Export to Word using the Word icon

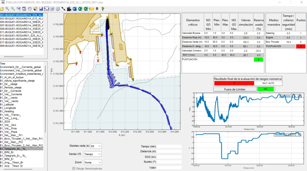coord(75,9)
